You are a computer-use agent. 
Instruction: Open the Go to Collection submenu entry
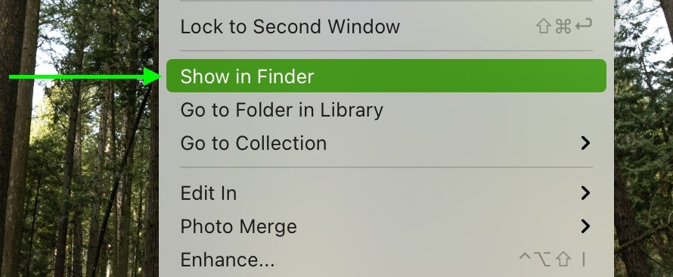(386, 143)
